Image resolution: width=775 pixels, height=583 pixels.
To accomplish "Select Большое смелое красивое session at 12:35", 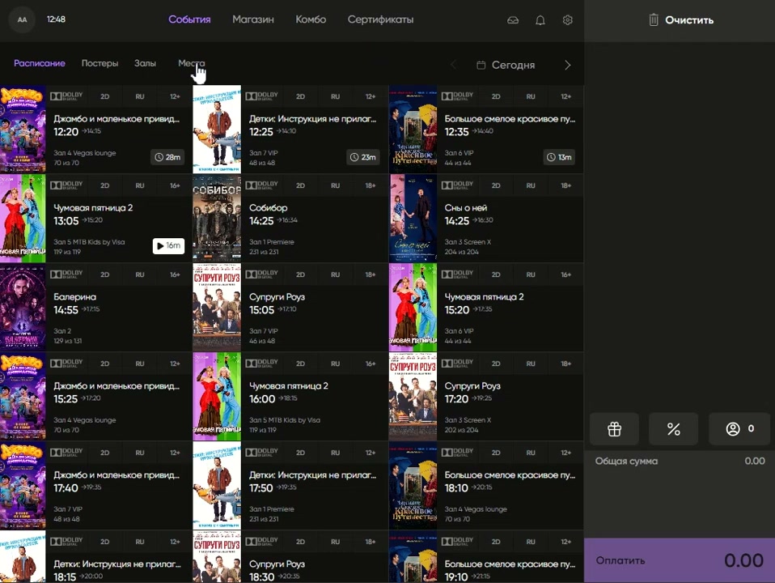I will coord(486,130).
